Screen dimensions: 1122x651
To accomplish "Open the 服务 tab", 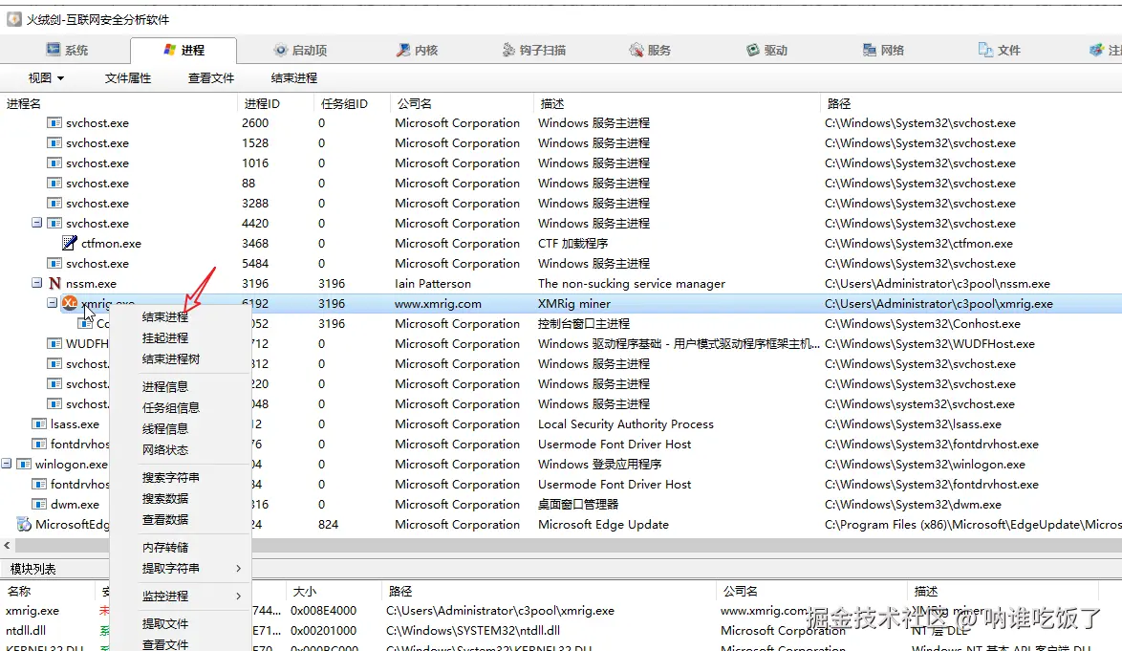I will [650, 50].
